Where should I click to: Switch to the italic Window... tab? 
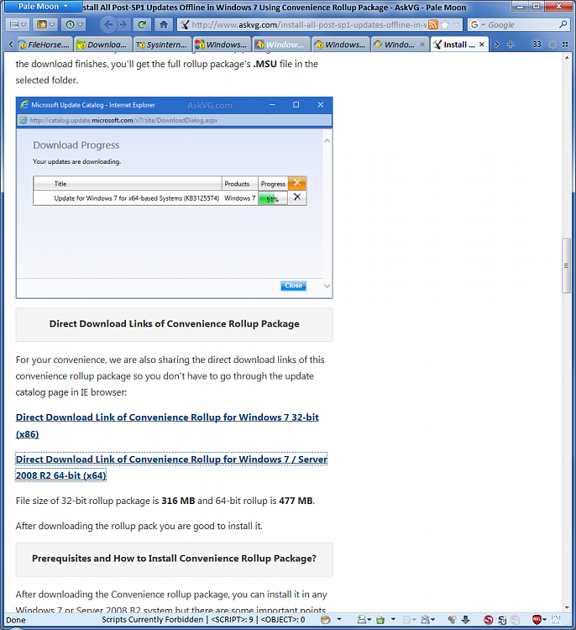point(281,45)
